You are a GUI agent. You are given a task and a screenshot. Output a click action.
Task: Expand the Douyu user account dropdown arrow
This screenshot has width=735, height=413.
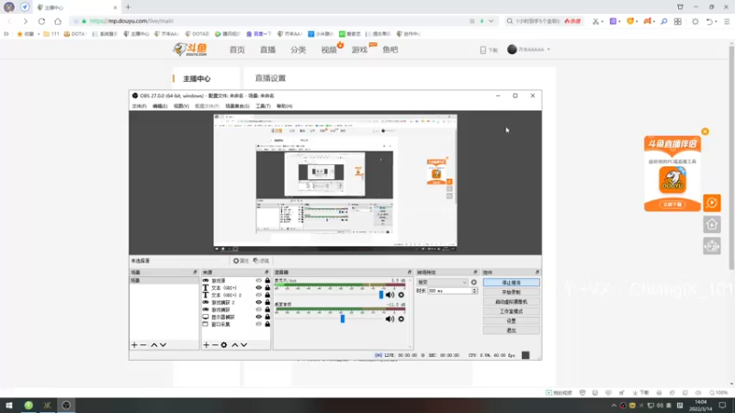(548, 50)
